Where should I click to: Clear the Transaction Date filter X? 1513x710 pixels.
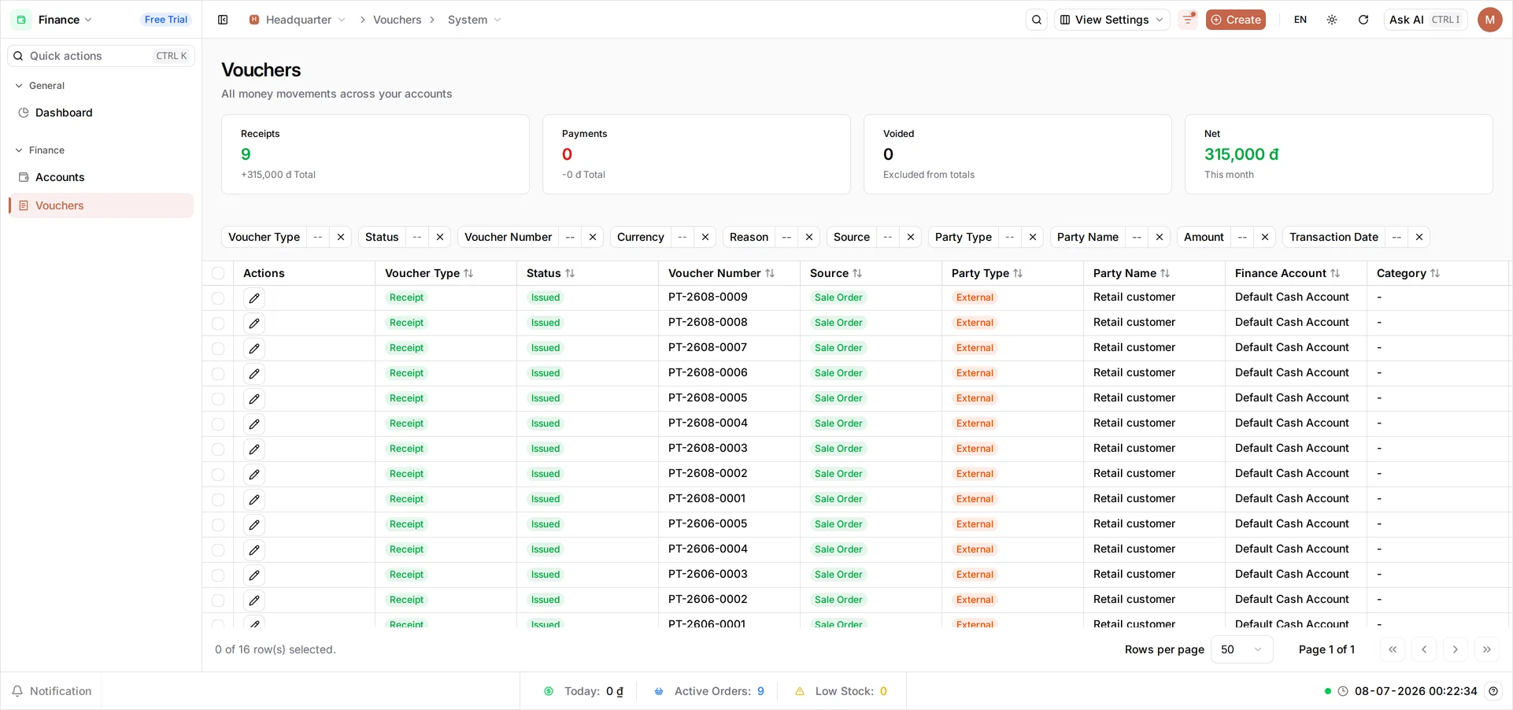click(1419, 237)
